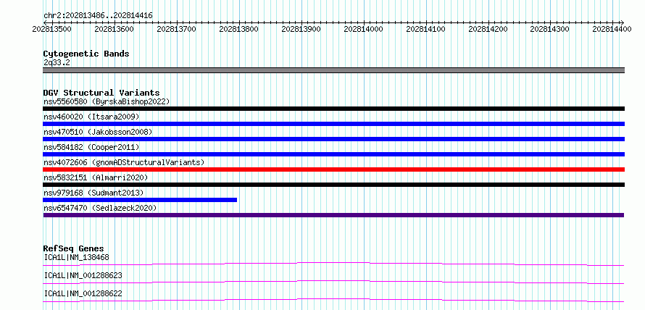The width and height of the screenshot is (645, 310).
Task: Select the DGV Structural Variants track title
Action: click(101, 93)
